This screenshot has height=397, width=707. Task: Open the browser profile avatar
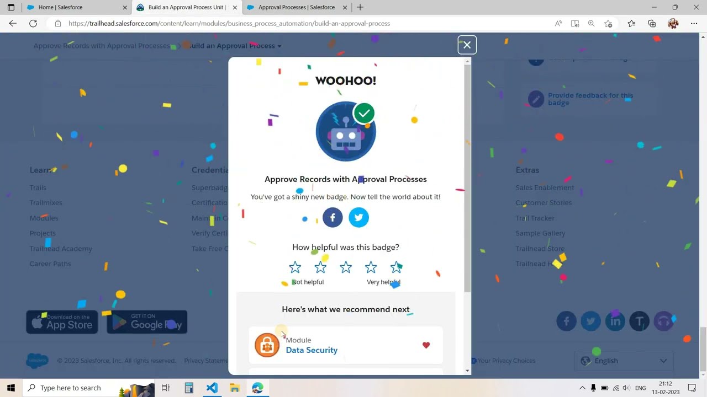pos(673,23)
